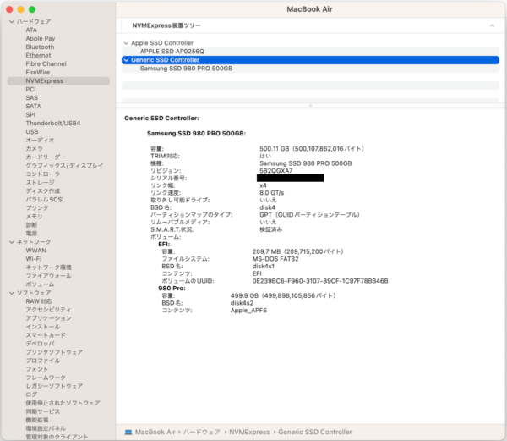
Task: Select プリンタソフトウェア sidebar item
Action: tap(54, 352)
